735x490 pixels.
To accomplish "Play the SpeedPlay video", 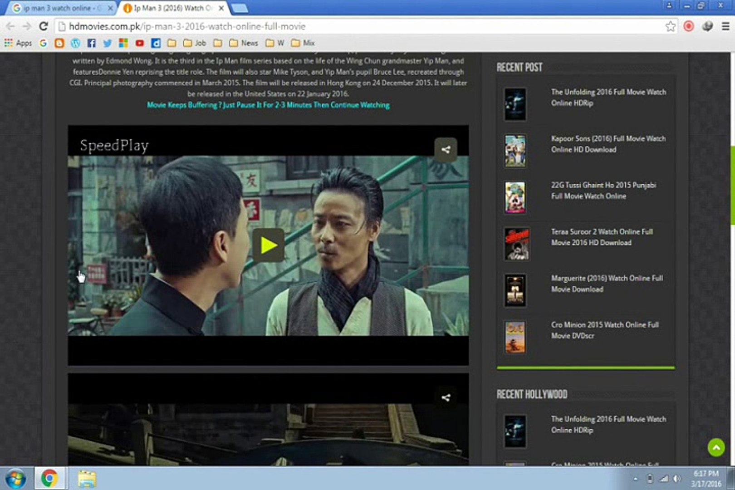I will [268, 245].
